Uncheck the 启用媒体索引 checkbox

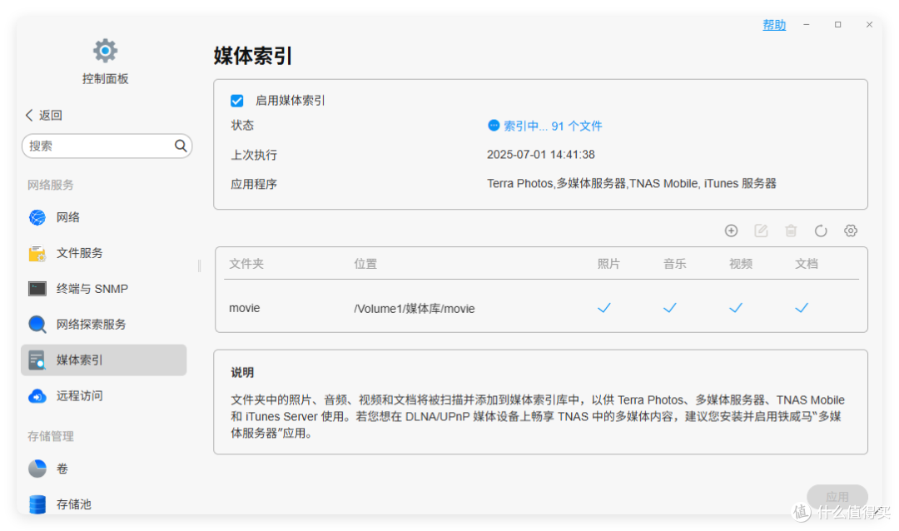(236, 101)
